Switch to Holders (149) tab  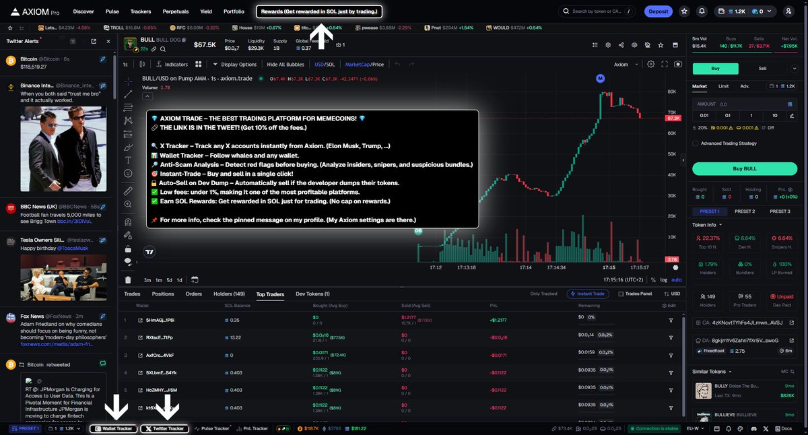tap(229, 294)
